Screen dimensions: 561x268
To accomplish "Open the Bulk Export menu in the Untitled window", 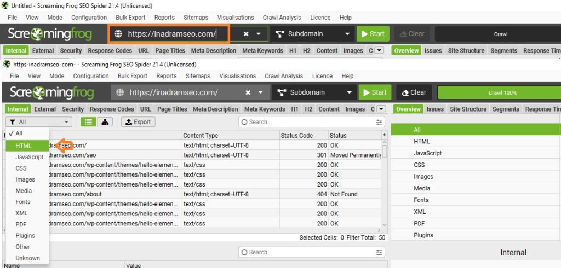I will click(x=130, y=17).
